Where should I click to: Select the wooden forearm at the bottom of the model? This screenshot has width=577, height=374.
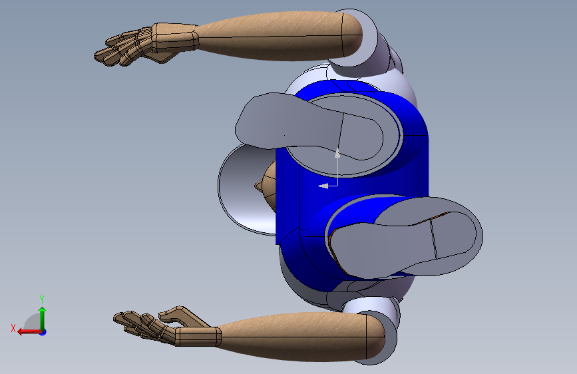[301, 337]
